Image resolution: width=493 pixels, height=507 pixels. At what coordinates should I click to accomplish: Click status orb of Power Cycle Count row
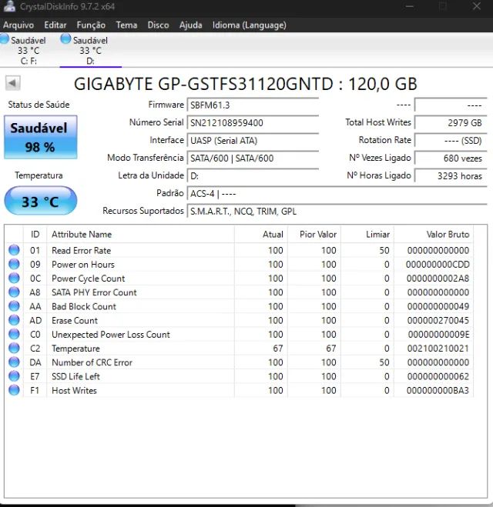coord(14,278)
